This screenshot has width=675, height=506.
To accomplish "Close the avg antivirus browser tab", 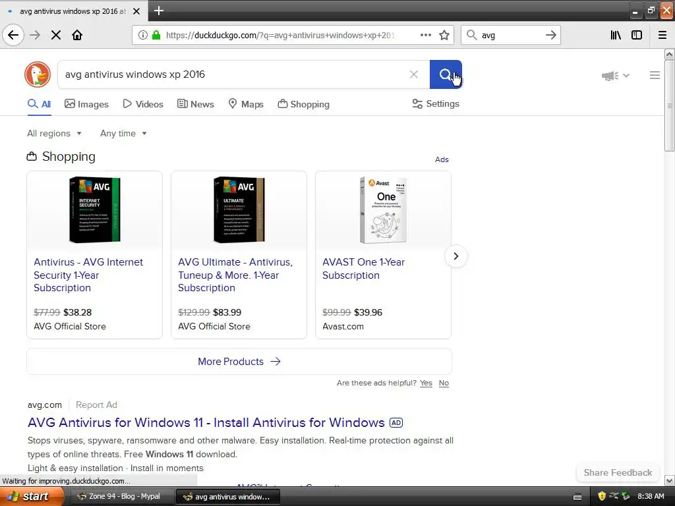I will tap(136, 11).
